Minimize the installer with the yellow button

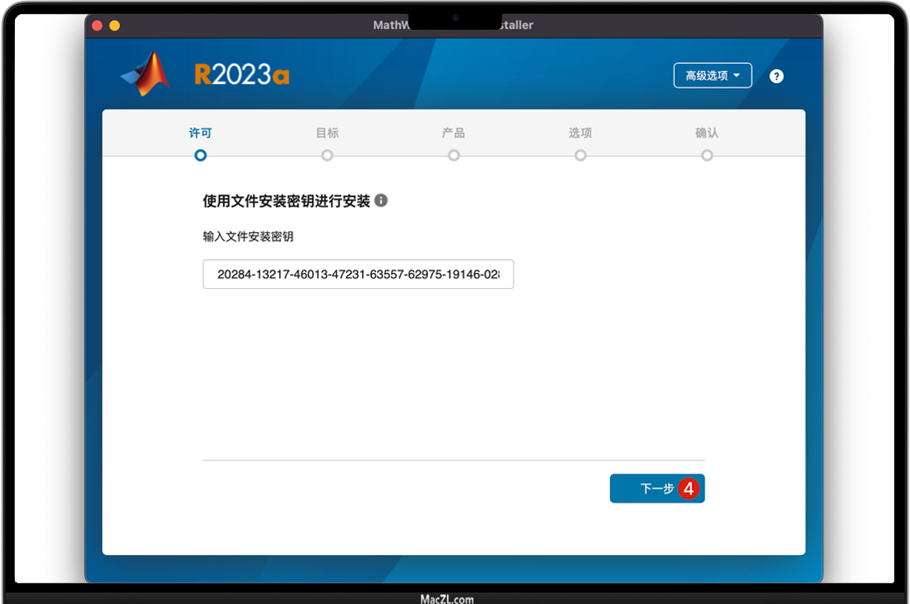coord(115,25)
